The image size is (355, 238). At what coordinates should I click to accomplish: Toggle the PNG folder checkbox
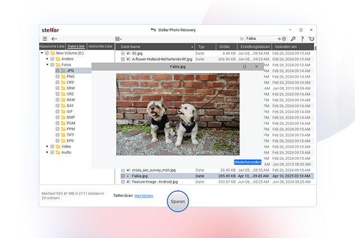(57, 76)
